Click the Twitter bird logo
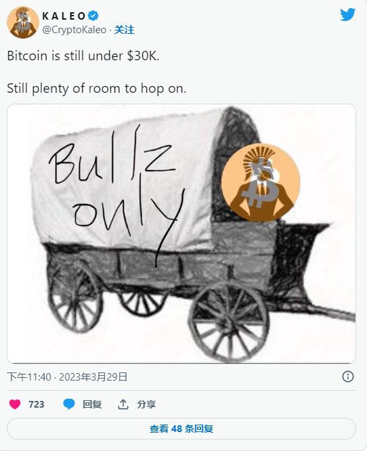The image size is (367, 451). pyautogui.click(x=347, y=14)
